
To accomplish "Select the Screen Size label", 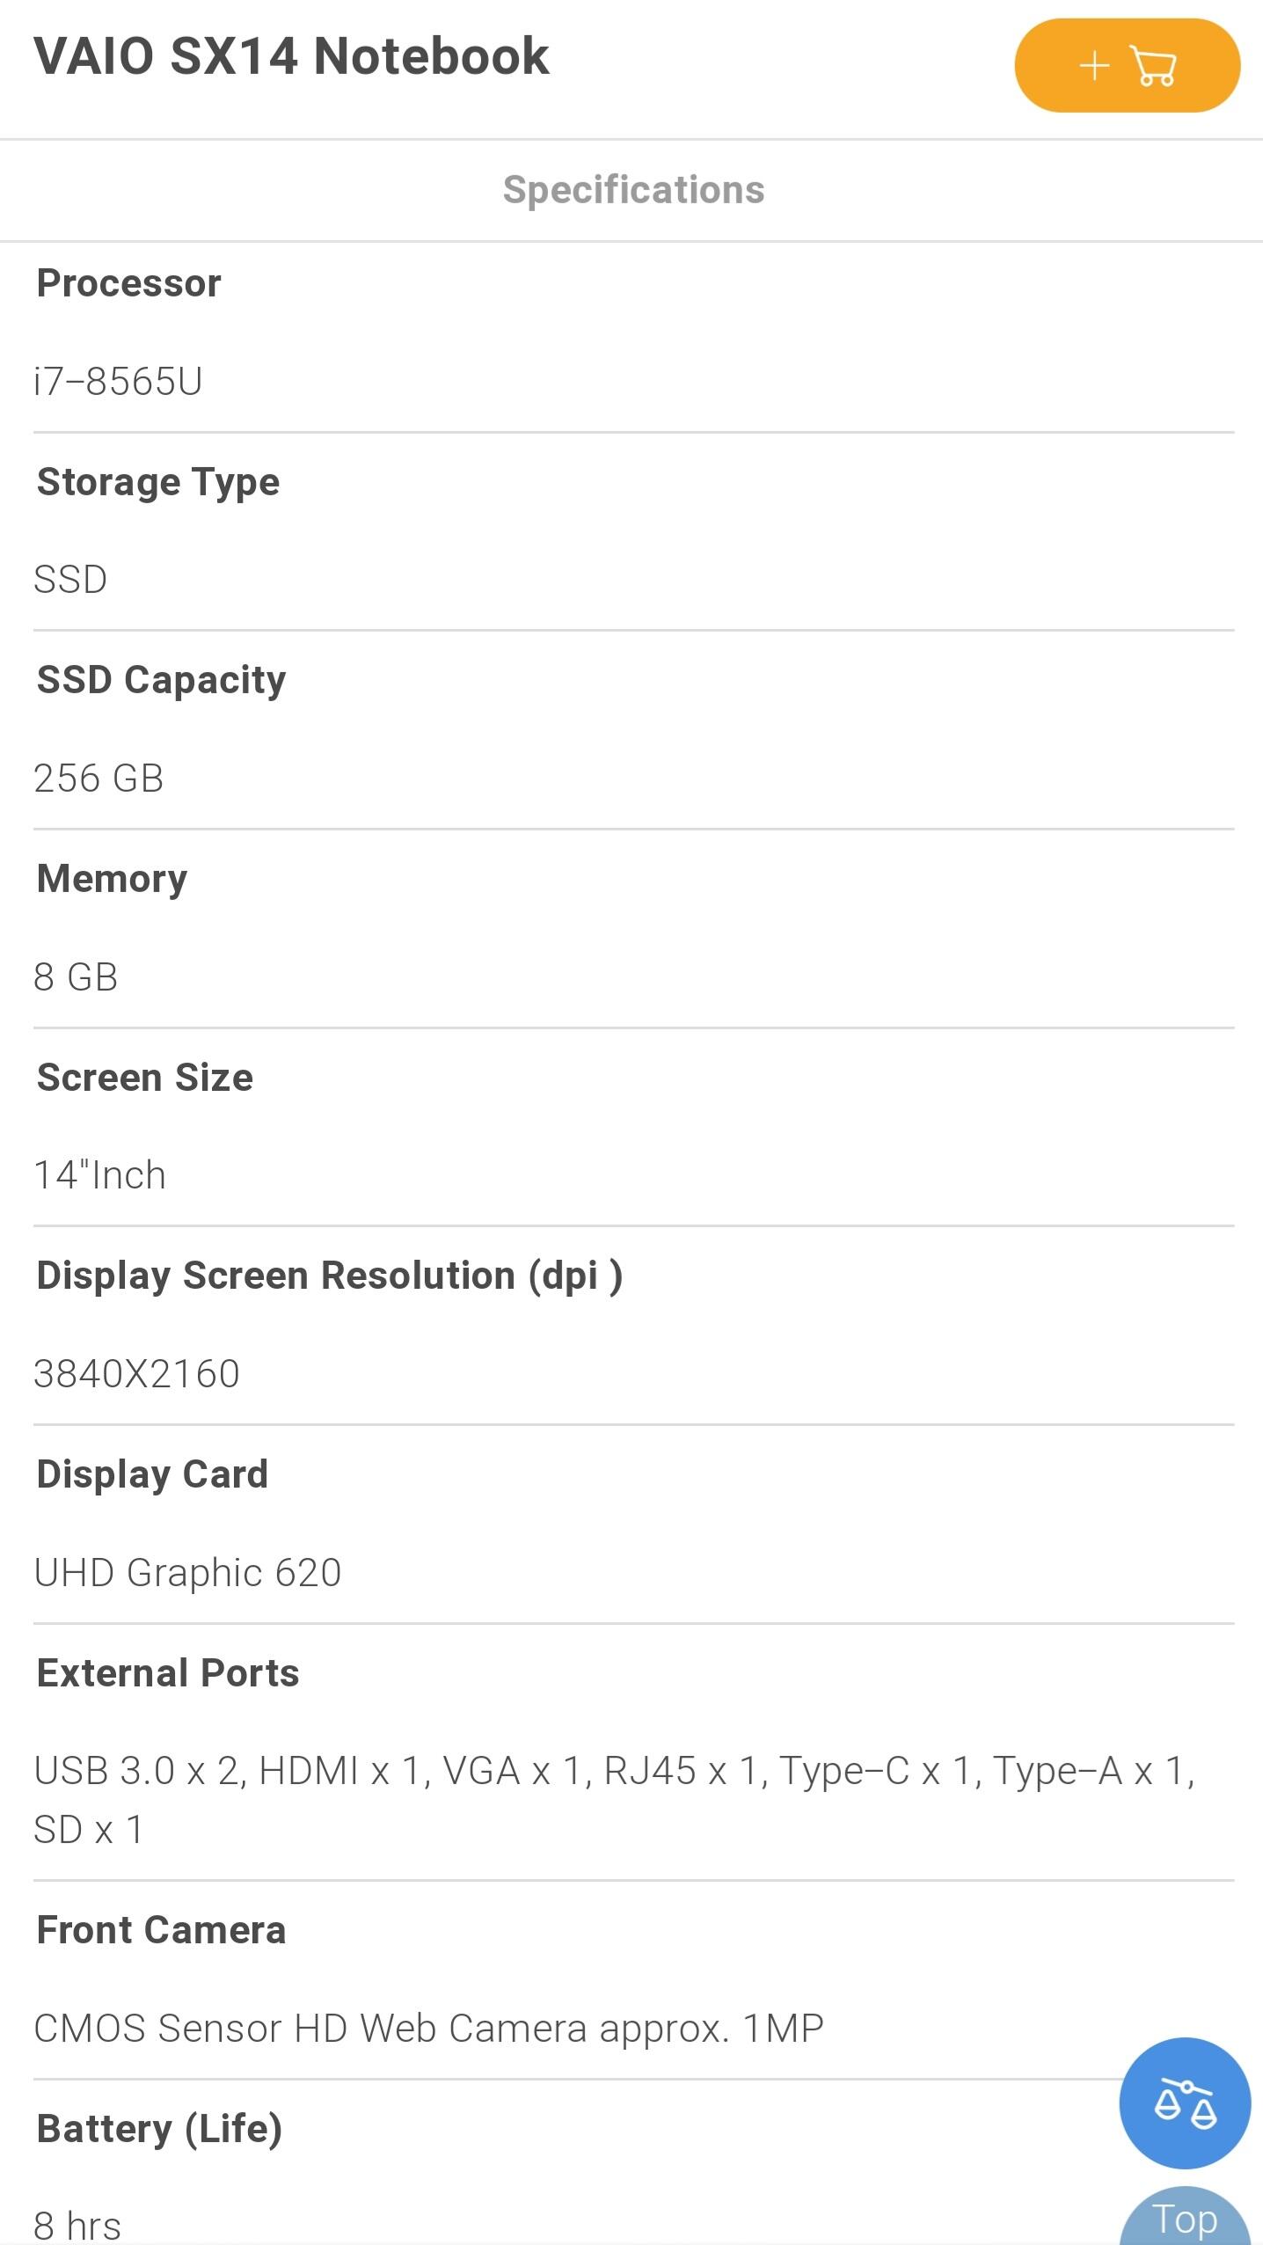I will tap(144, 1078).
